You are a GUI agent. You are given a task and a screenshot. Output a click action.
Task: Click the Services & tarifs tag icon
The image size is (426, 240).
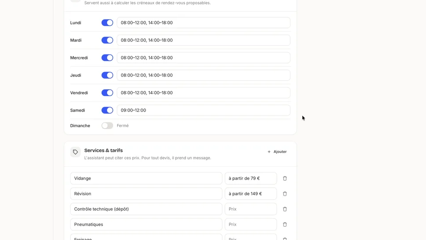coord(75,152)
